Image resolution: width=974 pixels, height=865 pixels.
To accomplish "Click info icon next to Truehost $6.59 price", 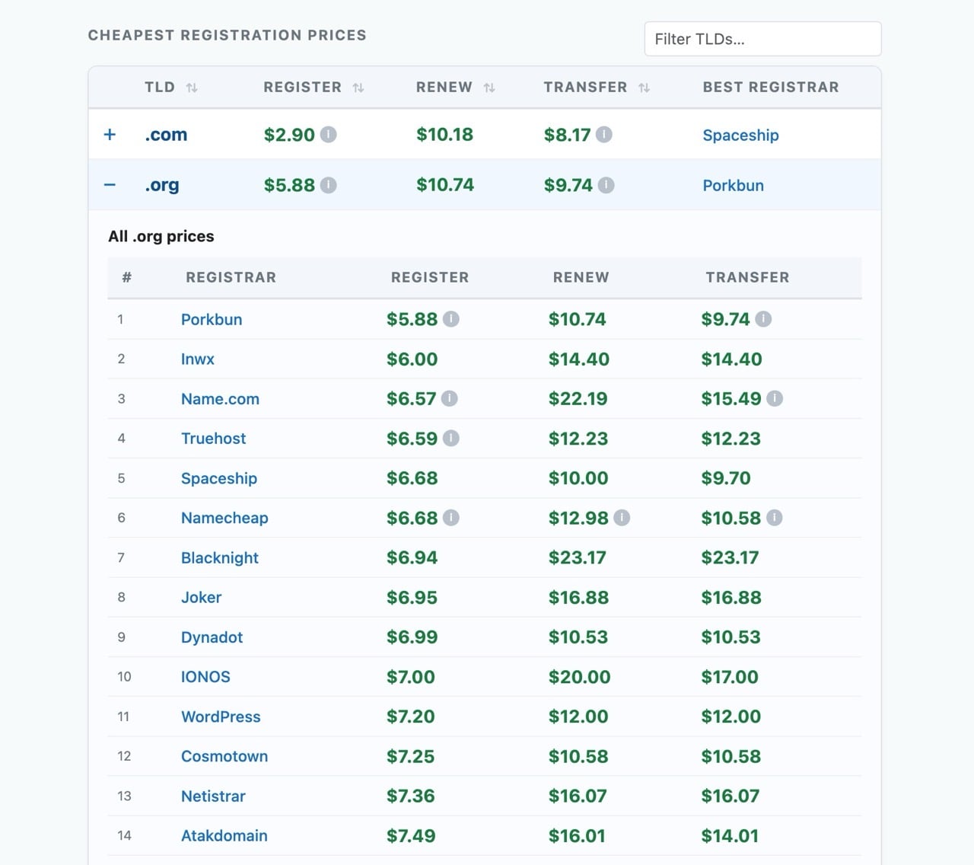I will click(451, 439).
